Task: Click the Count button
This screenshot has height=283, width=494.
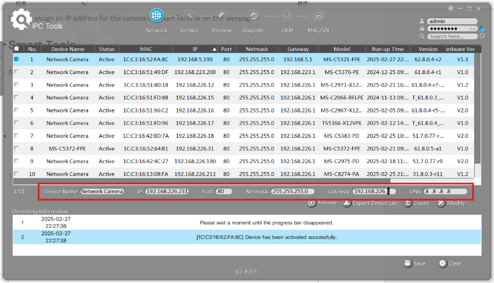Action: click(416, 203)
